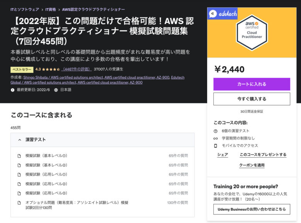
Task: Select オプショナル問題（難易度高） row text
Action: point(77,205)
